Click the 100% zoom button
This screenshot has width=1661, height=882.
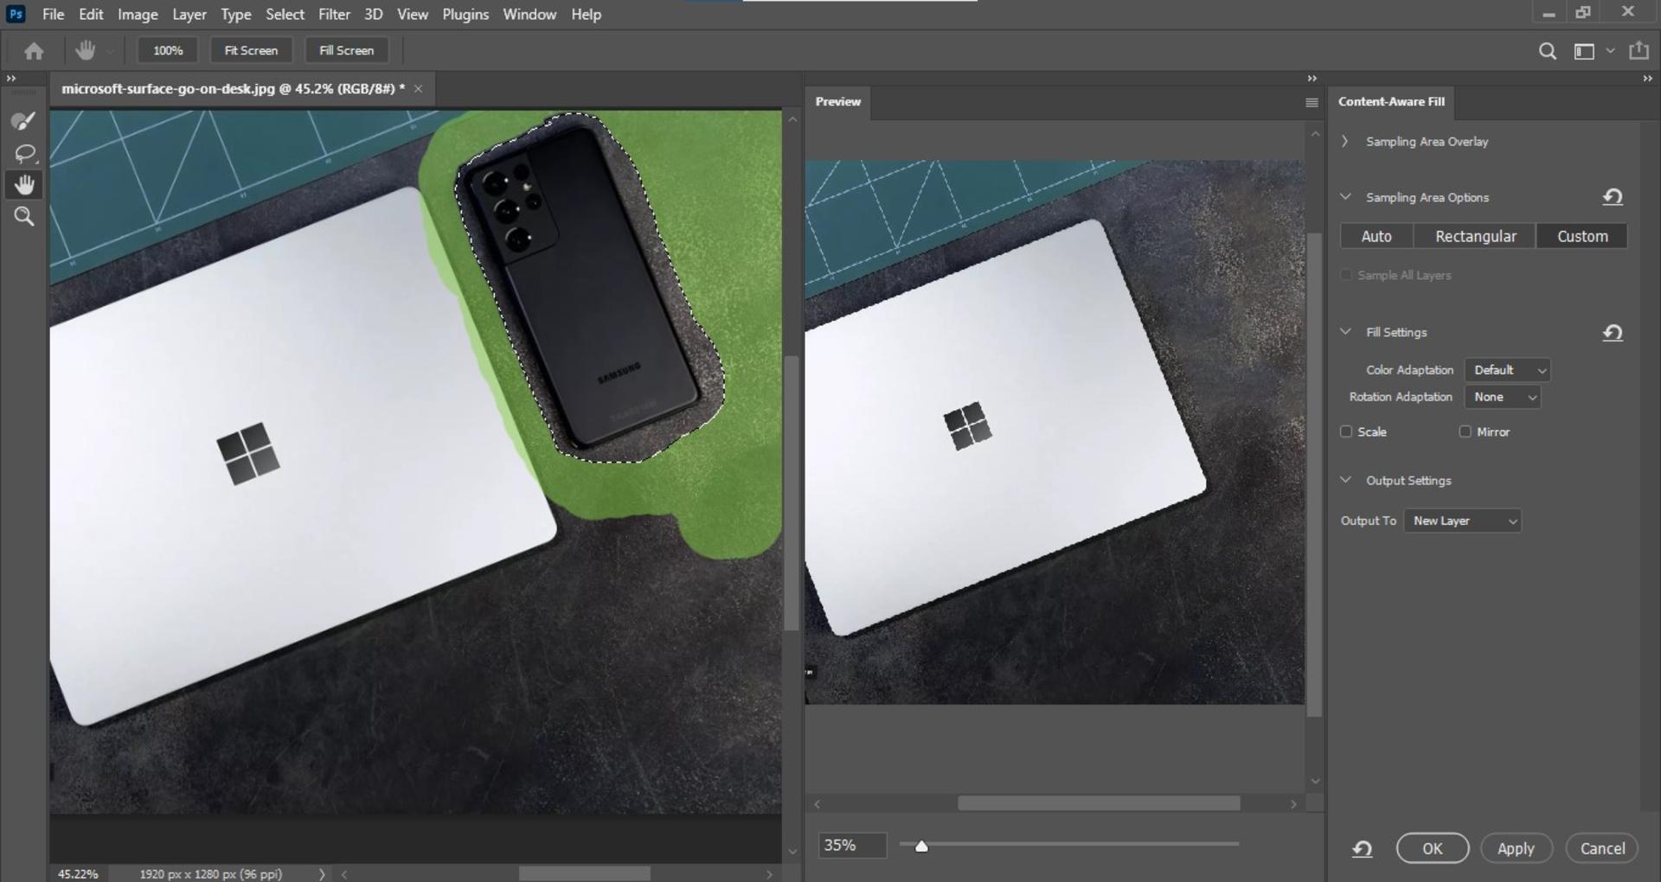pos(168,51)
